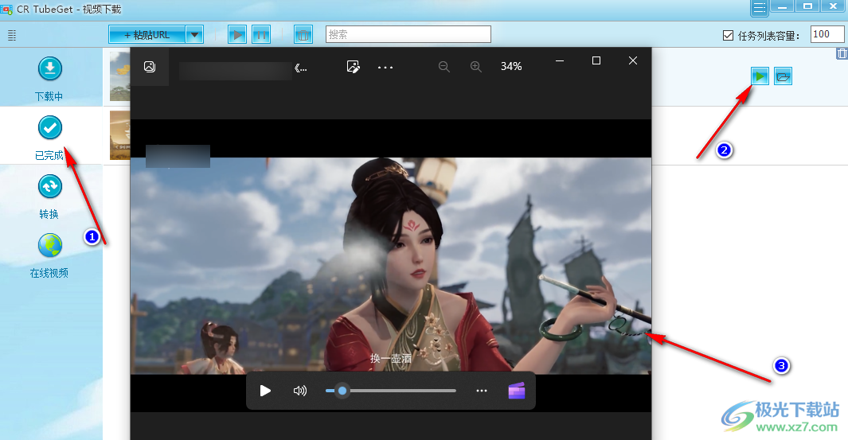Open the viewer's top more options menu
848x440 pixels.
pos(385,67)
